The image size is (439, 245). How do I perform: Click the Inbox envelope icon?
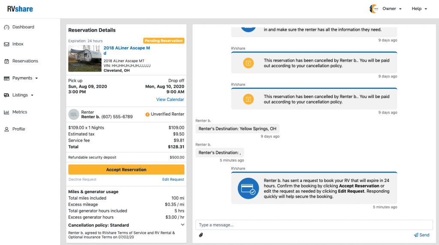click(x=7, y=44)
